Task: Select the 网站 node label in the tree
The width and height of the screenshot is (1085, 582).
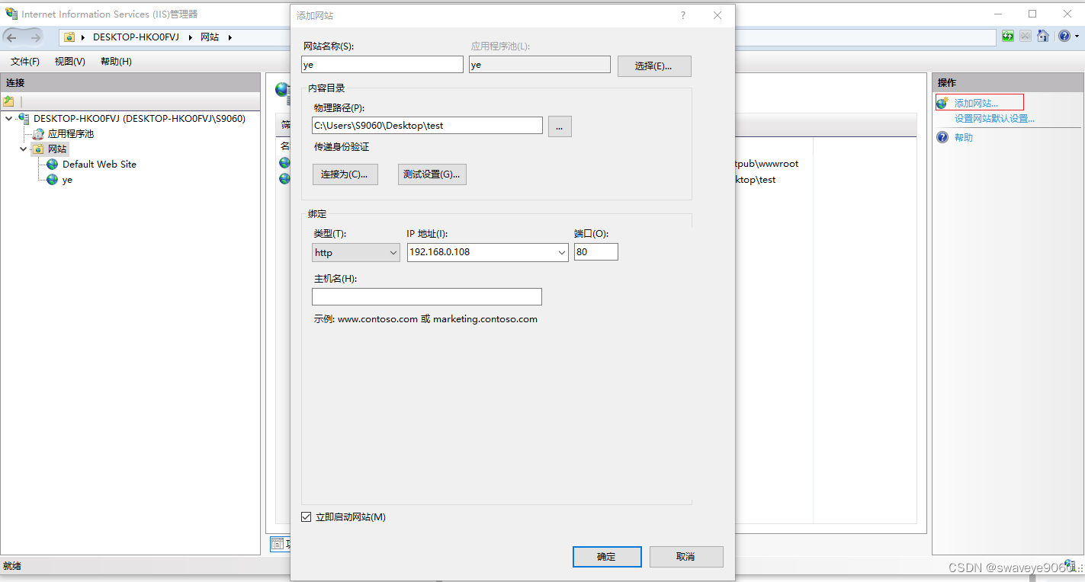Action: tap(57, 149)
